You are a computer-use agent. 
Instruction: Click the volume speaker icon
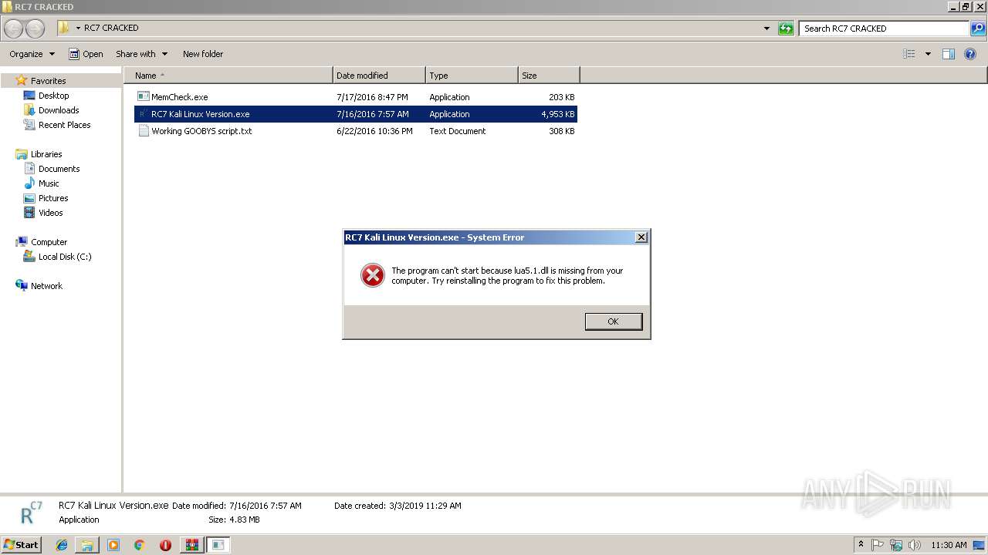(x=915, y=545)
